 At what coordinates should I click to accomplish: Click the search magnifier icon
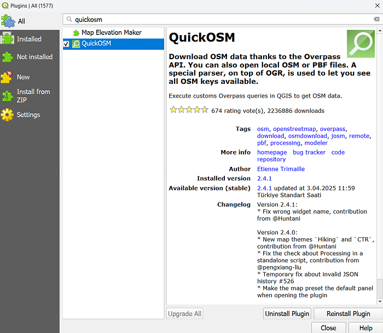[x=69, y=19]
